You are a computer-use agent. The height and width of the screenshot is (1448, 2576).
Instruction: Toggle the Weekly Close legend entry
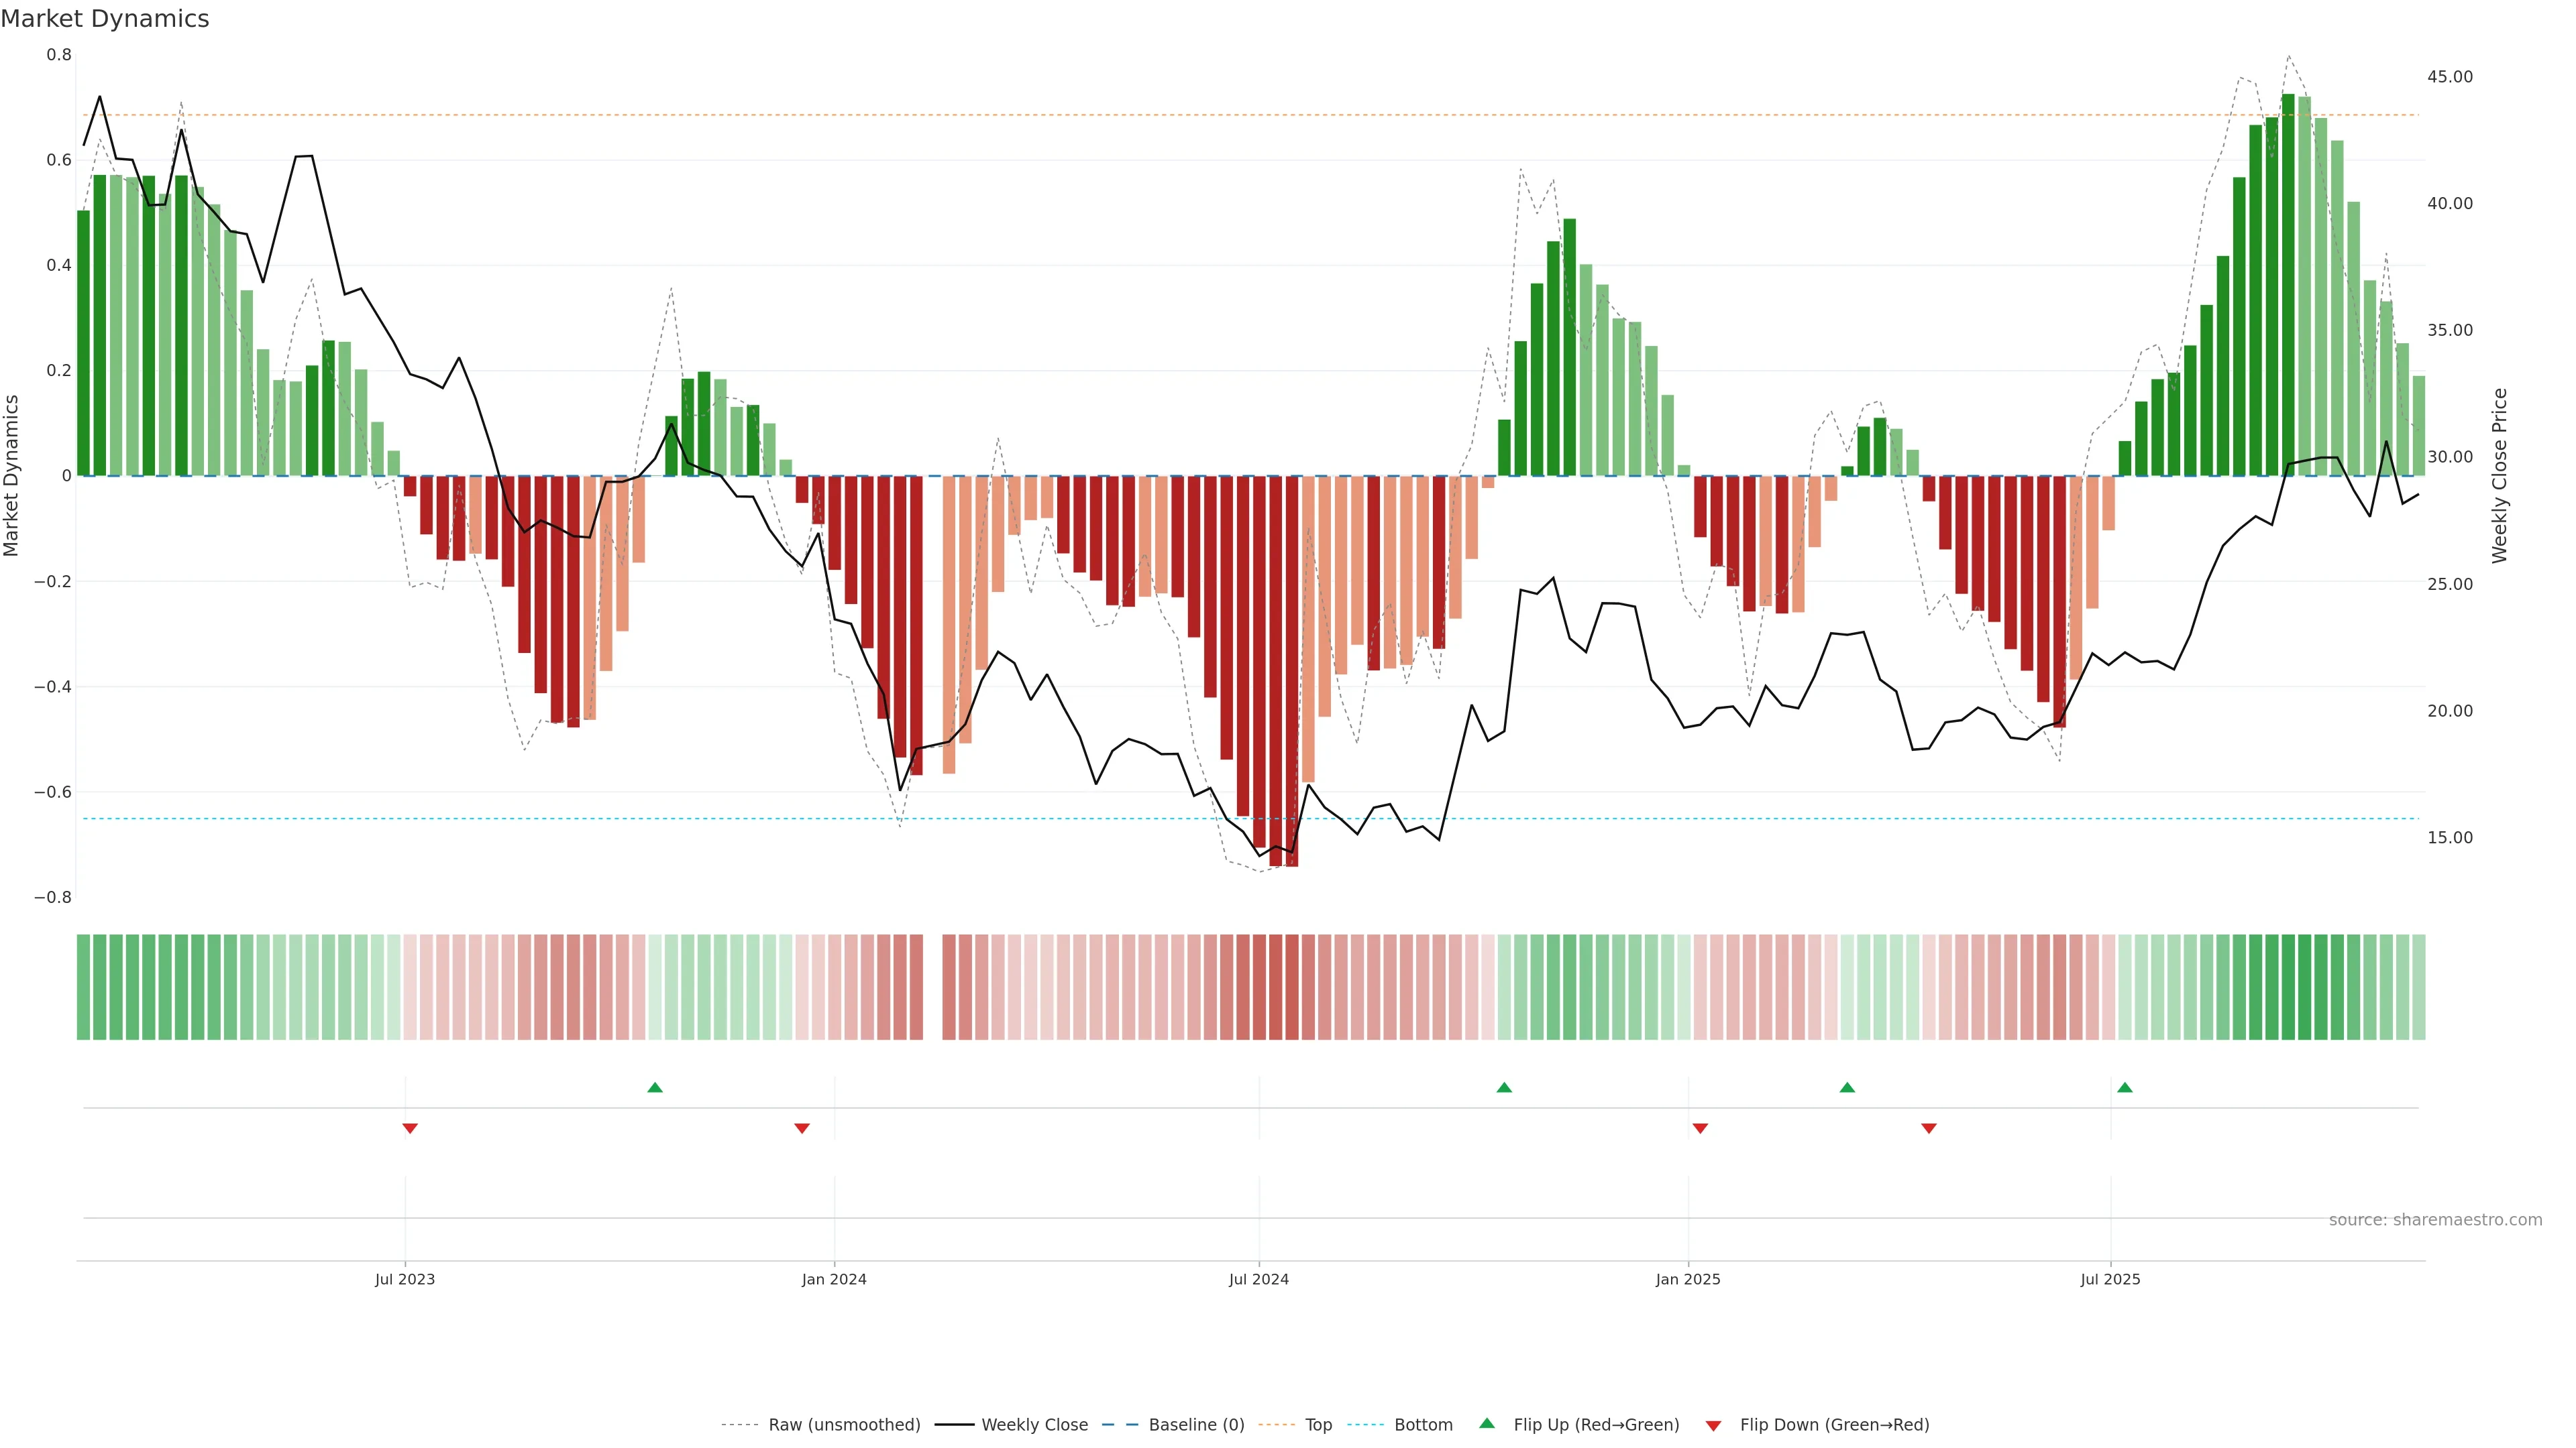point(1034,1425)
